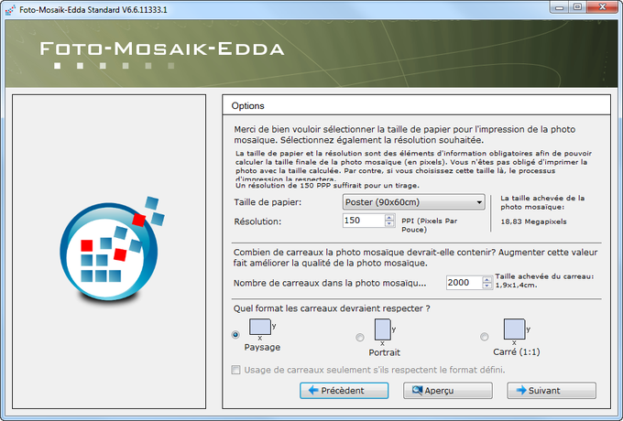The width and height of the screenshot is (623, 421).
Task: Click the Foto-Mosaik-Edda title bar app icon
Action: point(11,10)
